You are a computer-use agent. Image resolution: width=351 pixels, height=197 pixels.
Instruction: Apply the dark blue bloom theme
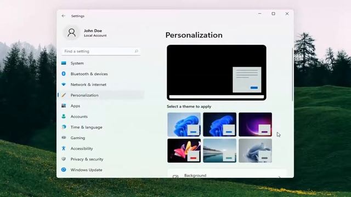pos(219,124)
